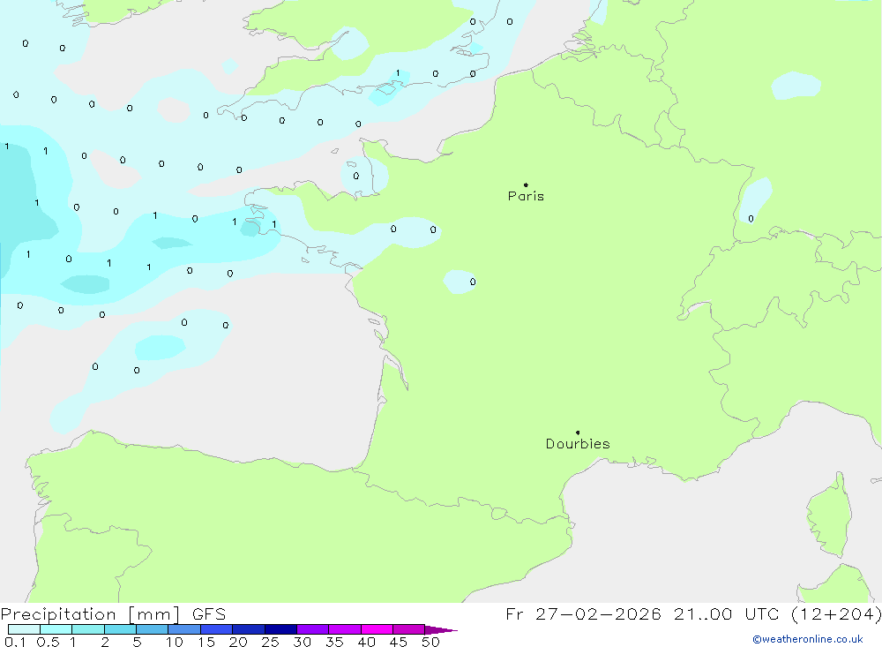Click the Dourbies marker dot
Screen dimensions: 882x647
coord(578,433)
